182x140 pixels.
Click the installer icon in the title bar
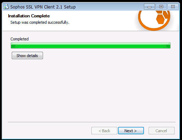pos(6,7)
